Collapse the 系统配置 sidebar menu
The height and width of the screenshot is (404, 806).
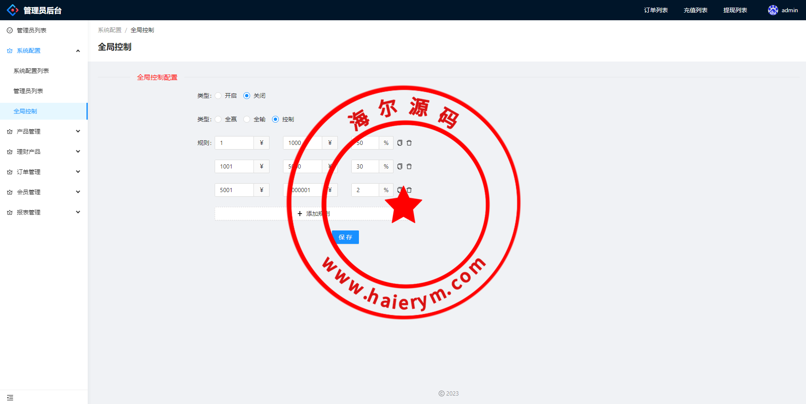[44, 51]
